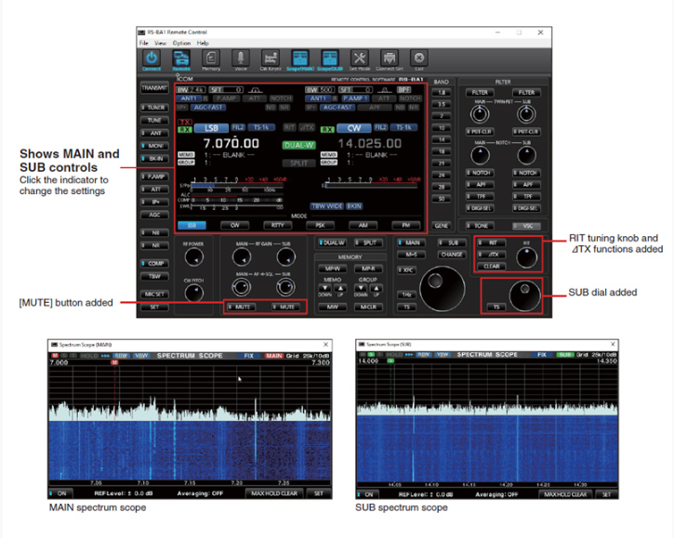The height and width of the screenshot is (538, 674).
Task: Click the MIC SET button
Action: [x=154, y=295]
